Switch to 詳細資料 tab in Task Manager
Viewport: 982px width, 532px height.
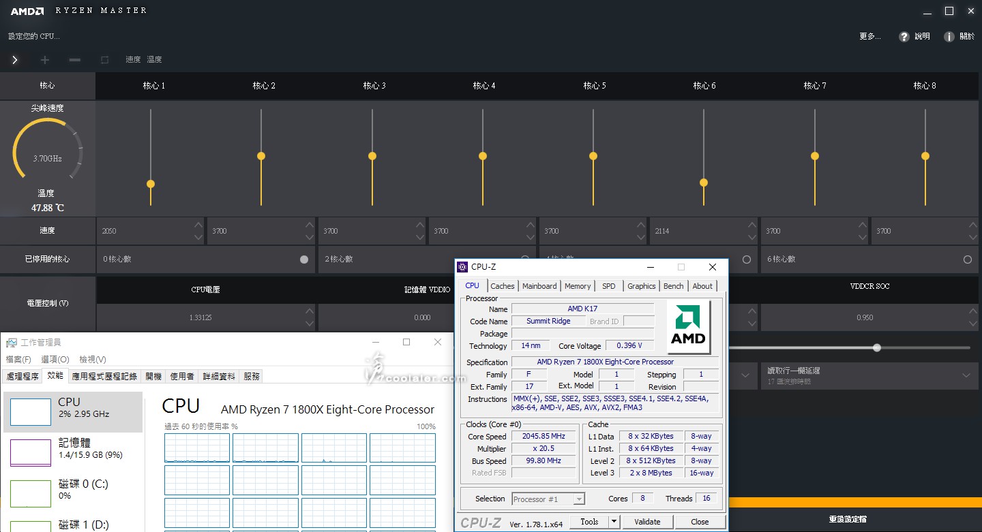219,376
